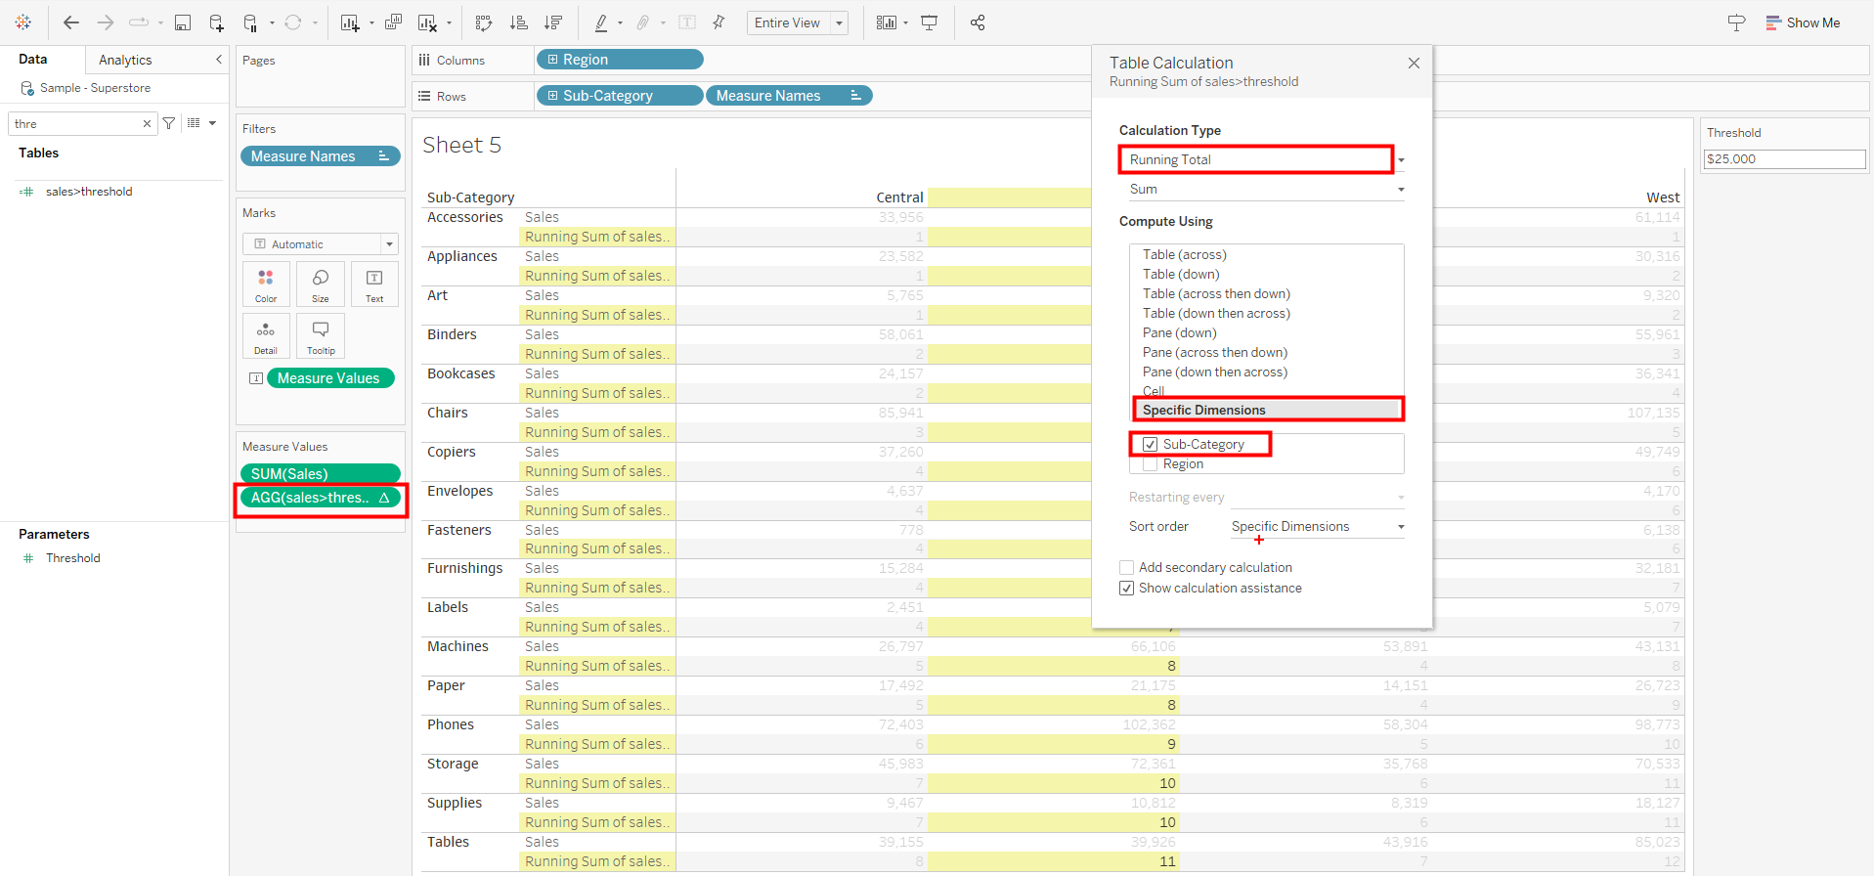Click the Share workbook icon
This screenshot has width=1874, height=876.
point(978,22)
